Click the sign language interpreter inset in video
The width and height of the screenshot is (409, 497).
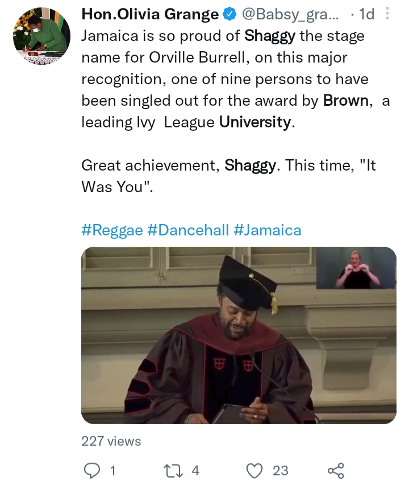(356, 268)
